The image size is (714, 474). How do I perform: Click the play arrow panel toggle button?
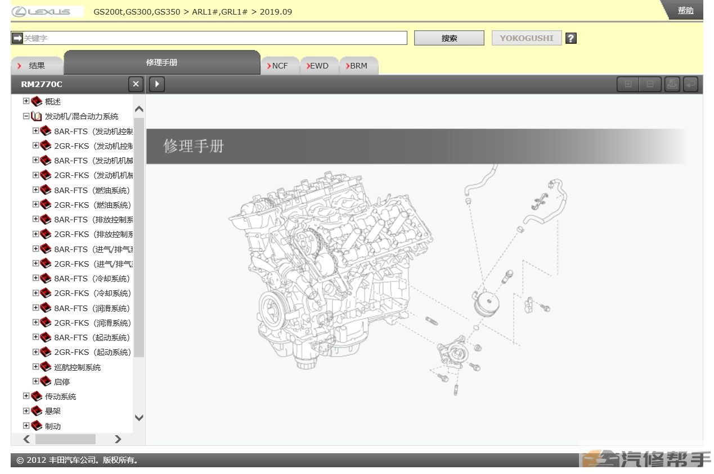click(156, 84)
